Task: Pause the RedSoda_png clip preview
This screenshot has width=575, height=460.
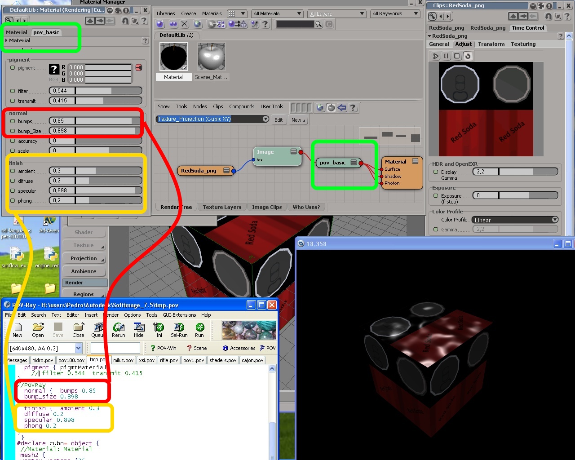Action: tap(446, 56)
